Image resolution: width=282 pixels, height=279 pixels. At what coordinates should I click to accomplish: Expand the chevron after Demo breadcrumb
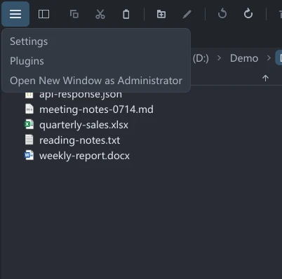(x=269, y=58)
